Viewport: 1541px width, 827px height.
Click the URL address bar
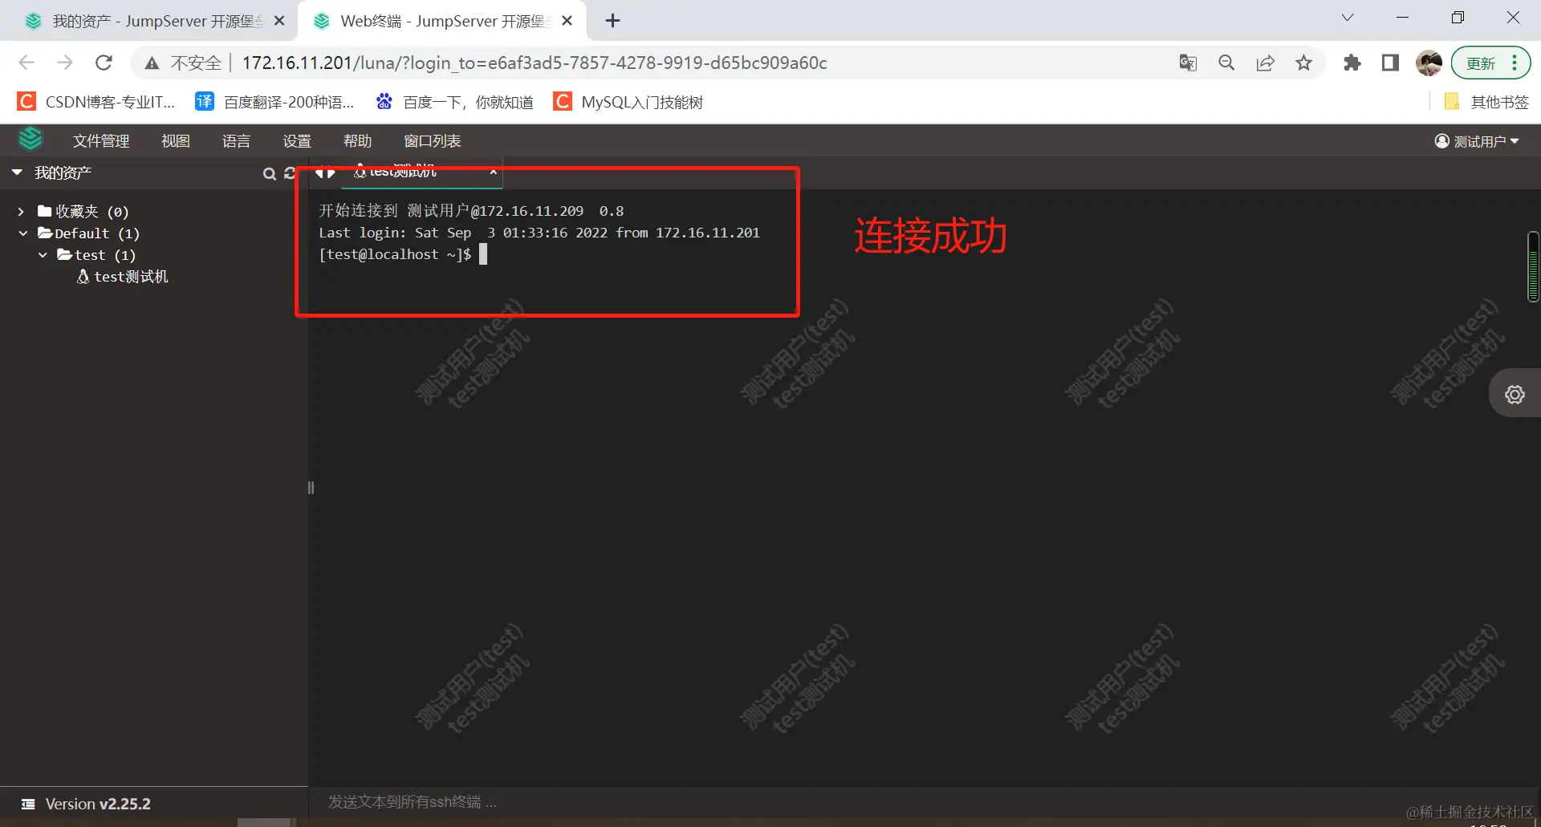(x=535, y=63)
